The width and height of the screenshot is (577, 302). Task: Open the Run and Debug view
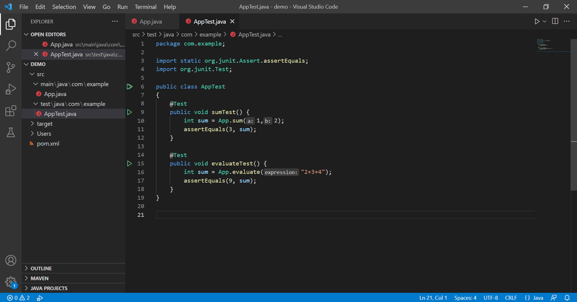point(10,89)
